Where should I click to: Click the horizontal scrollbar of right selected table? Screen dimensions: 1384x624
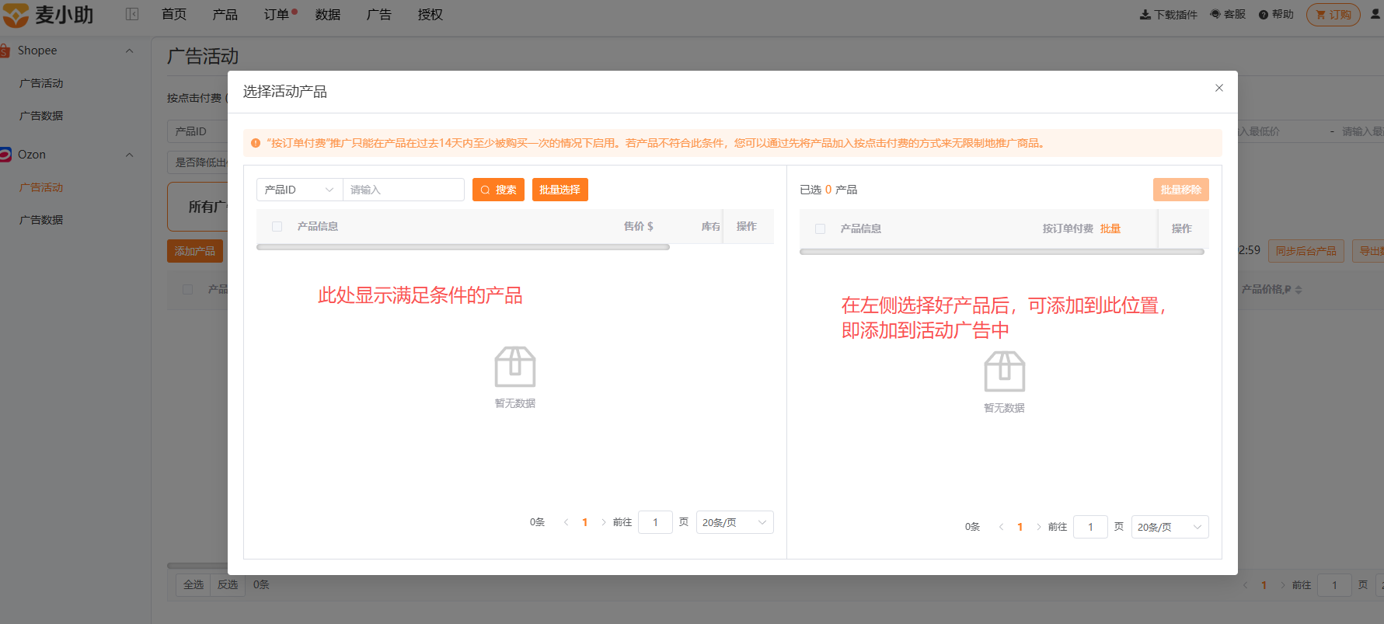point(1002,252)
